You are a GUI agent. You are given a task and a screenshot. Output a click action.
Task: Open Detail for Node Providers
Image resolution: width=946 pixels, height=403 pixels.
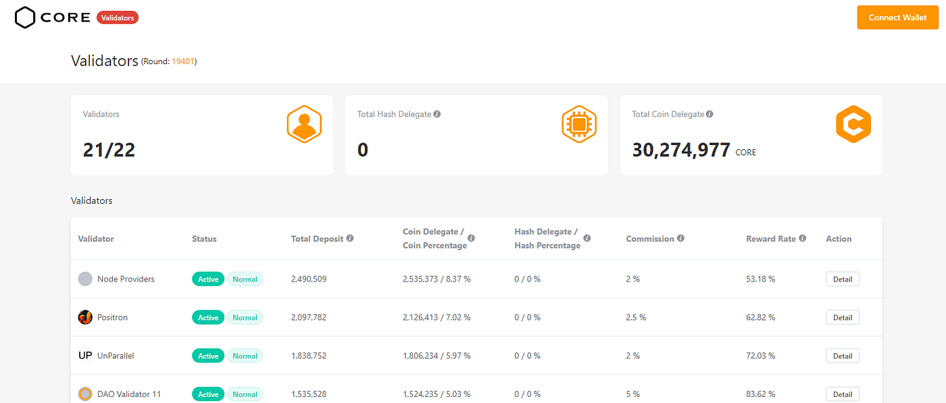click(x=843, y=279)
